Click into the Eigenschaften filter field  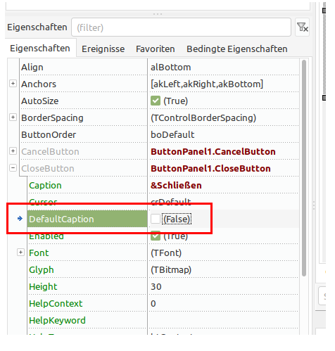coord(181,27)
